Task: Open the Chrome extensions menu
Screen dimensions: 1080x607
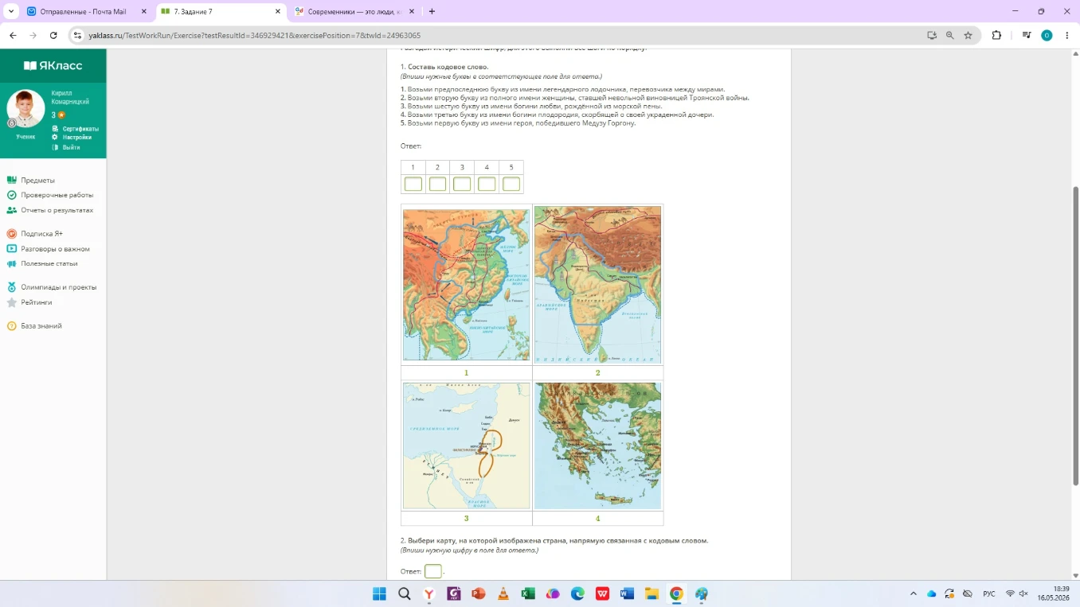Action: 996,35
